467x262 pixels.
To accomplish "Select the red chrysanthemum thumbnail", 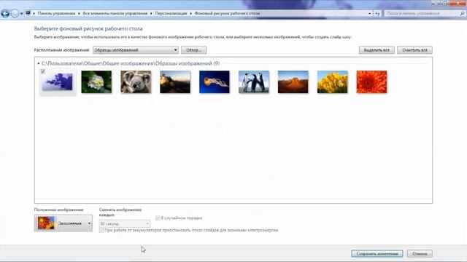I will (x=371, y=82).
